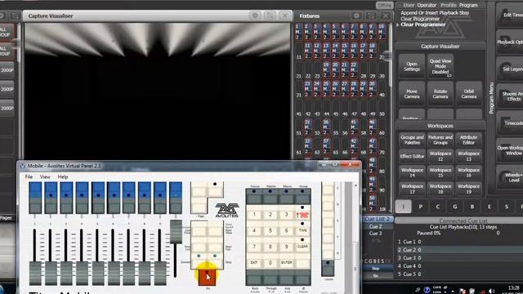This screenshot has height=294, width=523.
Task: Select the I attribute bank button
Action: coord(403,207)
